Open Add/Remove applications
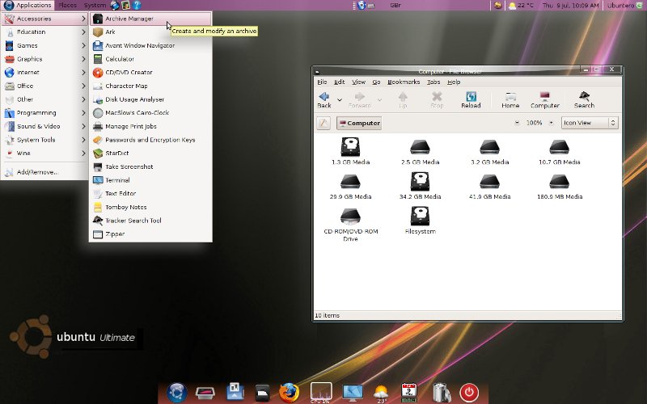 (44, 172)
